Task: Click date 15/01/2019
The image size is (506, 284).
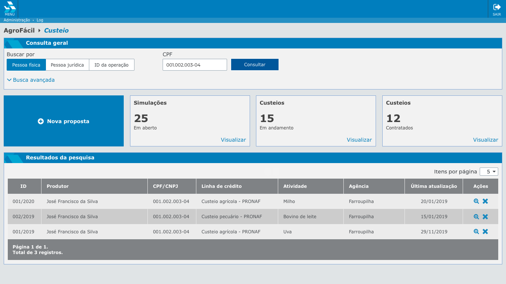Action: (x=434, y=217)
